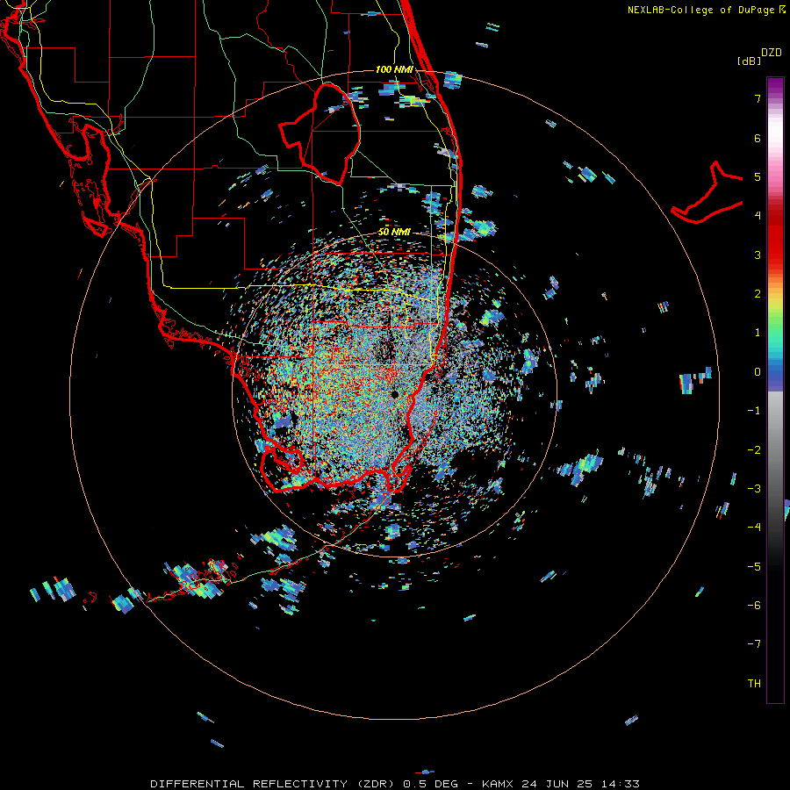
Task: Click the -3 value on color scale
Action: pyautogui.click(x=754, y=489)
